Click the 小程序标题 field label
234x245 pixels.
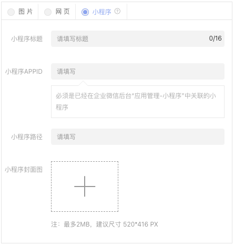pyautogui.click(x=27, y=38)
